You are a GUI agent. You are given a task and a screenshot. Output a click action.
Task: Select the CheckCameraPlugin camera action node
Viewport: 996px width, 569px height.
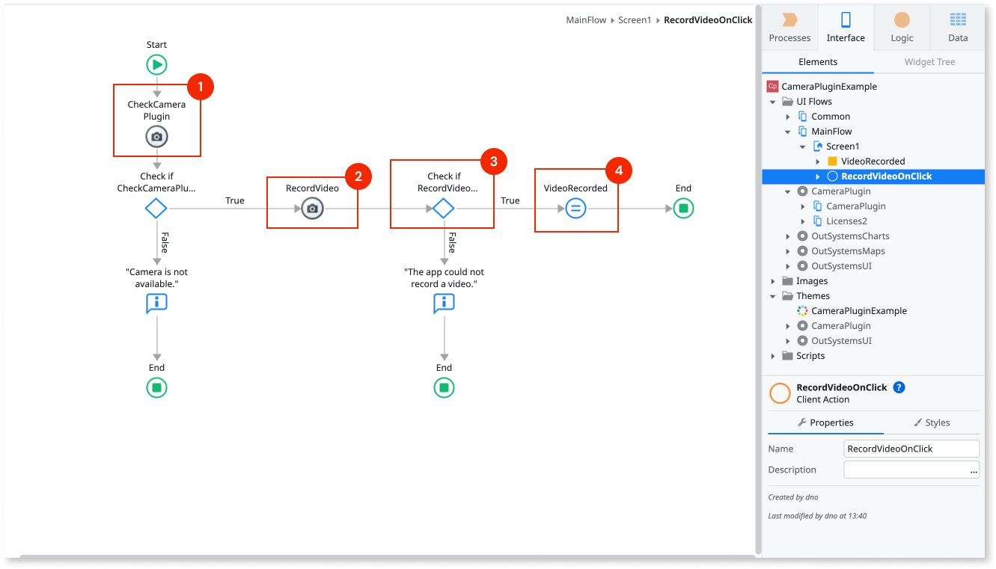[156, 137]
